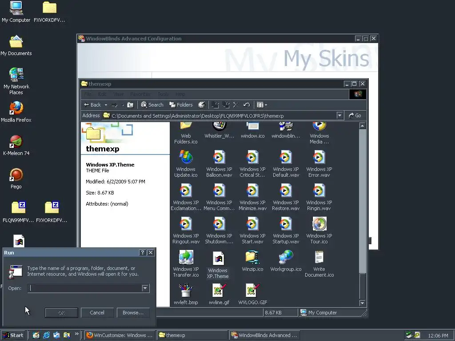Open the View menu in themexp
This screenshot has height=341, width=455.
(118, 94)
